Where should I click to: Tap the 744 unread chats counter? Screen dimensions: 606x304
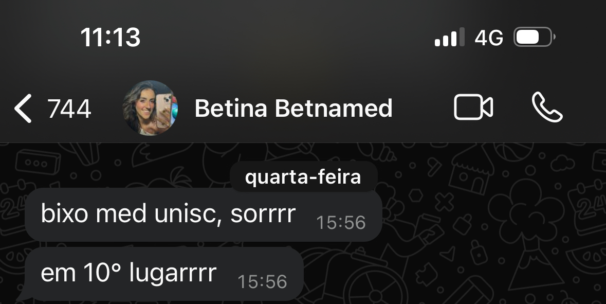tap(69, 109)
